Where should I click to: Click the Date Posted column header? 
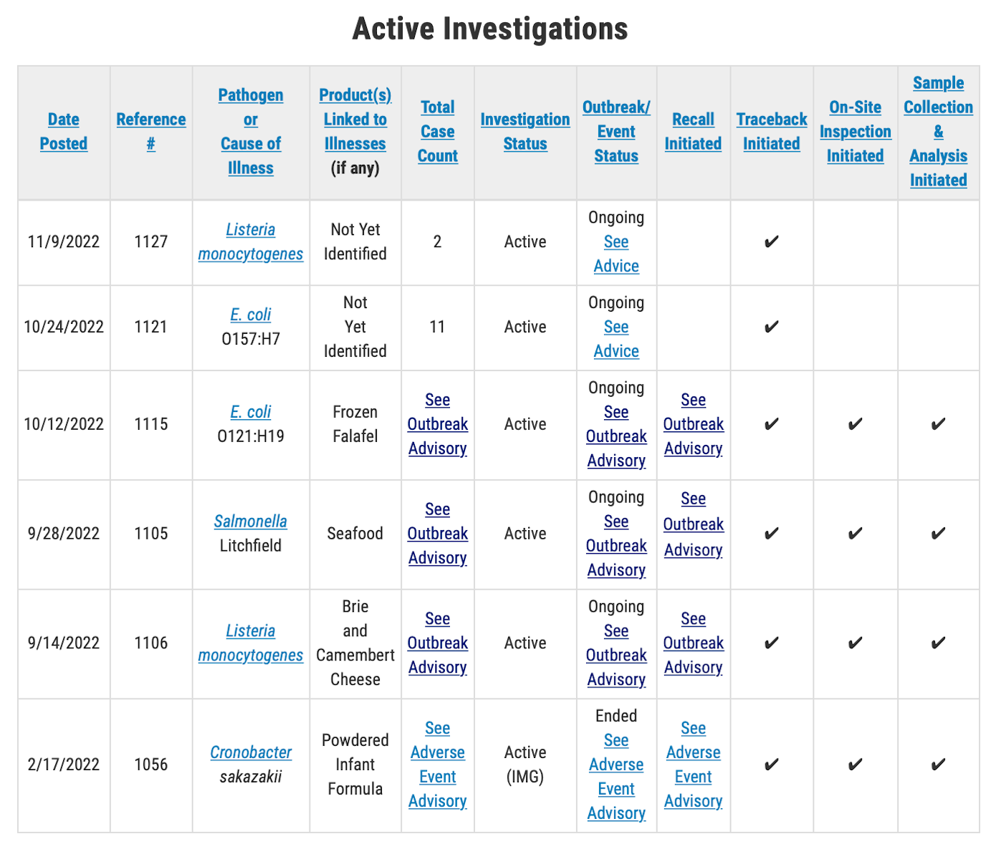(x=63, y=132)
